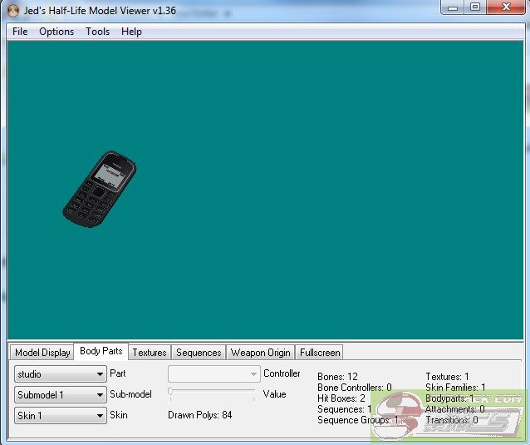Select the Body Parts tab

[x=101, y=352]
